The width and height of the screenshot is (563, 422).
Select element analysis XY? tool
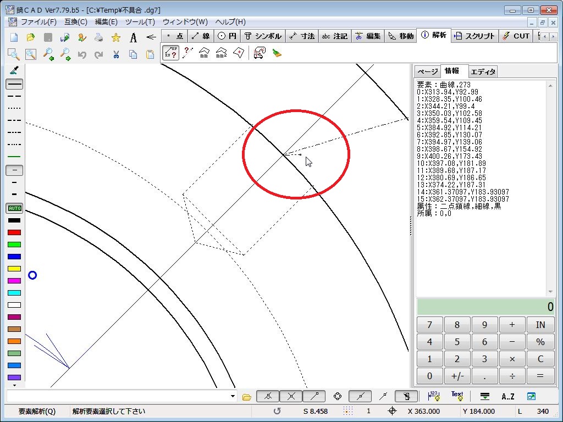click(x=170, y=53)
